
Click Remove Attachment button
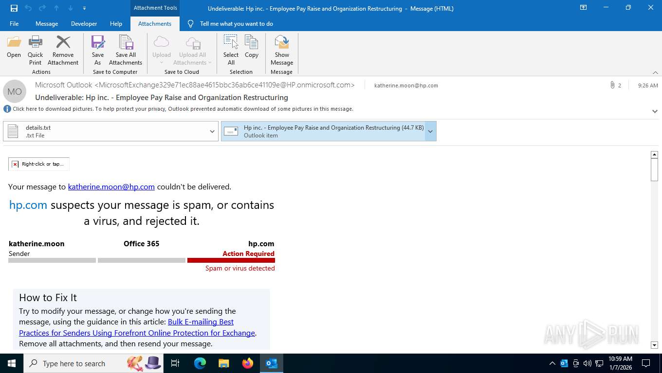[x=63, y=51]
